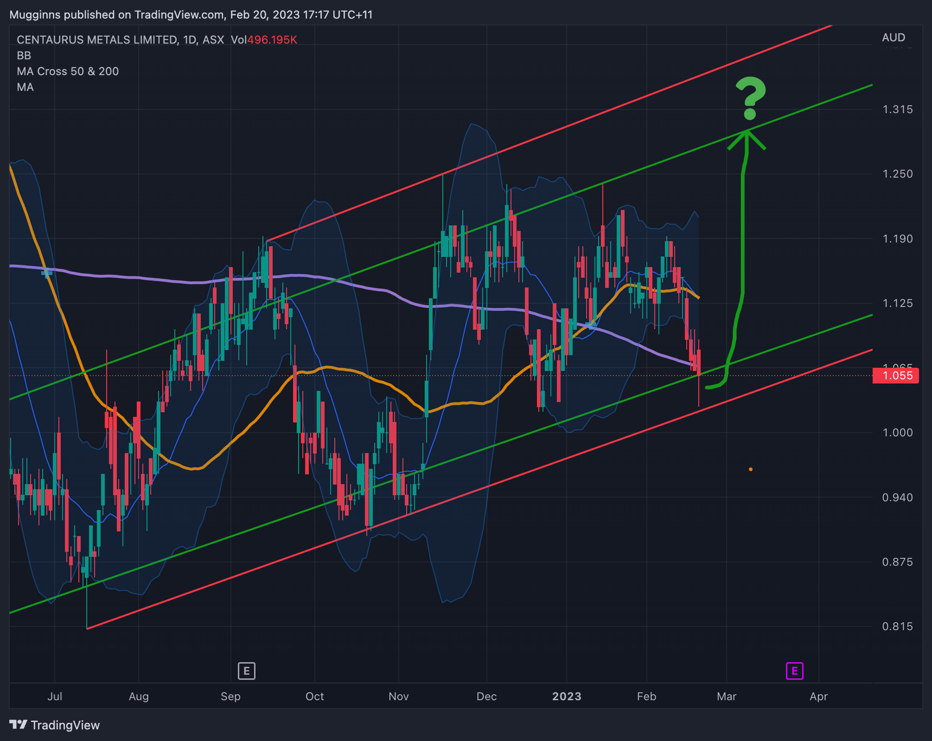Click the Feb label on time axis
This screenshot has height=741, width=932.
coord(647,696)
